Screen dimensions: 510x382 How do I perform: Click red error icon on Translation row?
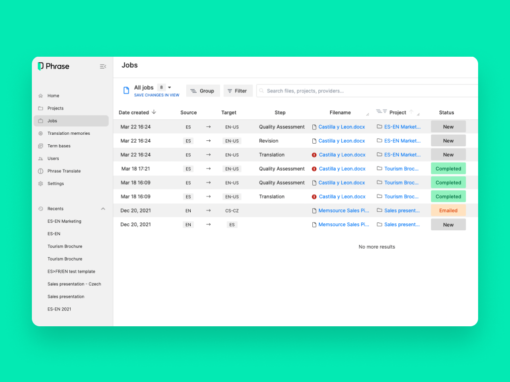(314, 155)
